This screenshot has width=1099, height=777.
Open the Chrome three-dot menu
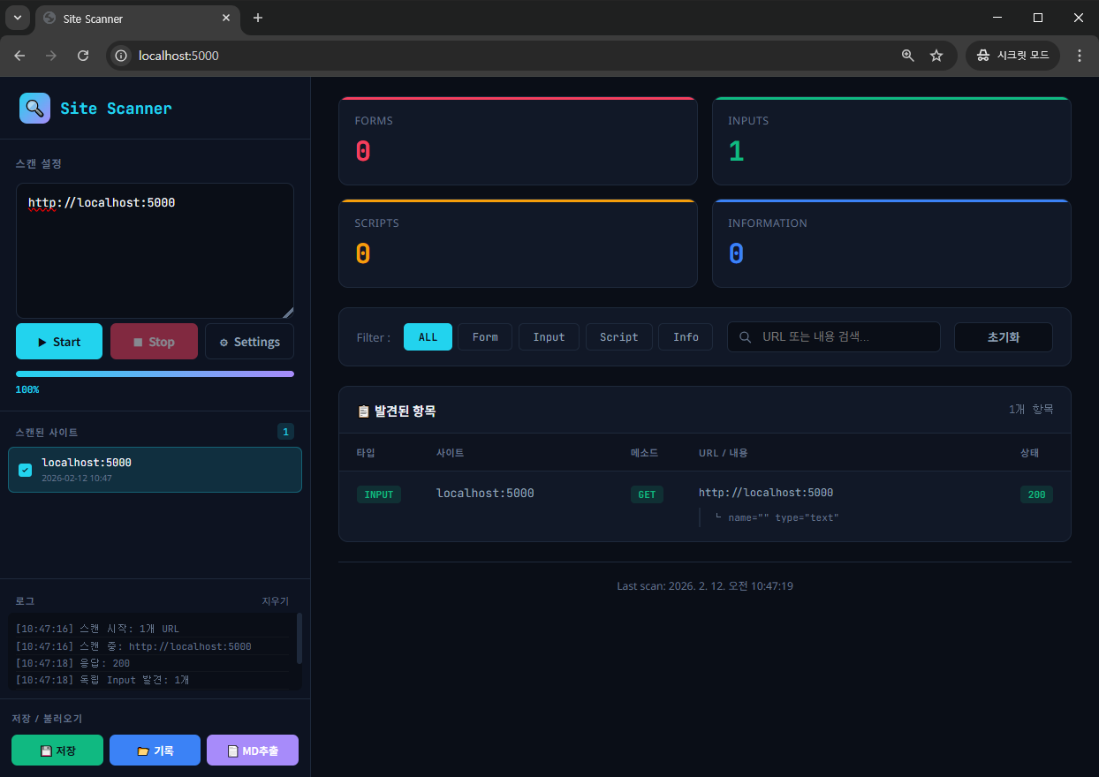coord(1079,56)
